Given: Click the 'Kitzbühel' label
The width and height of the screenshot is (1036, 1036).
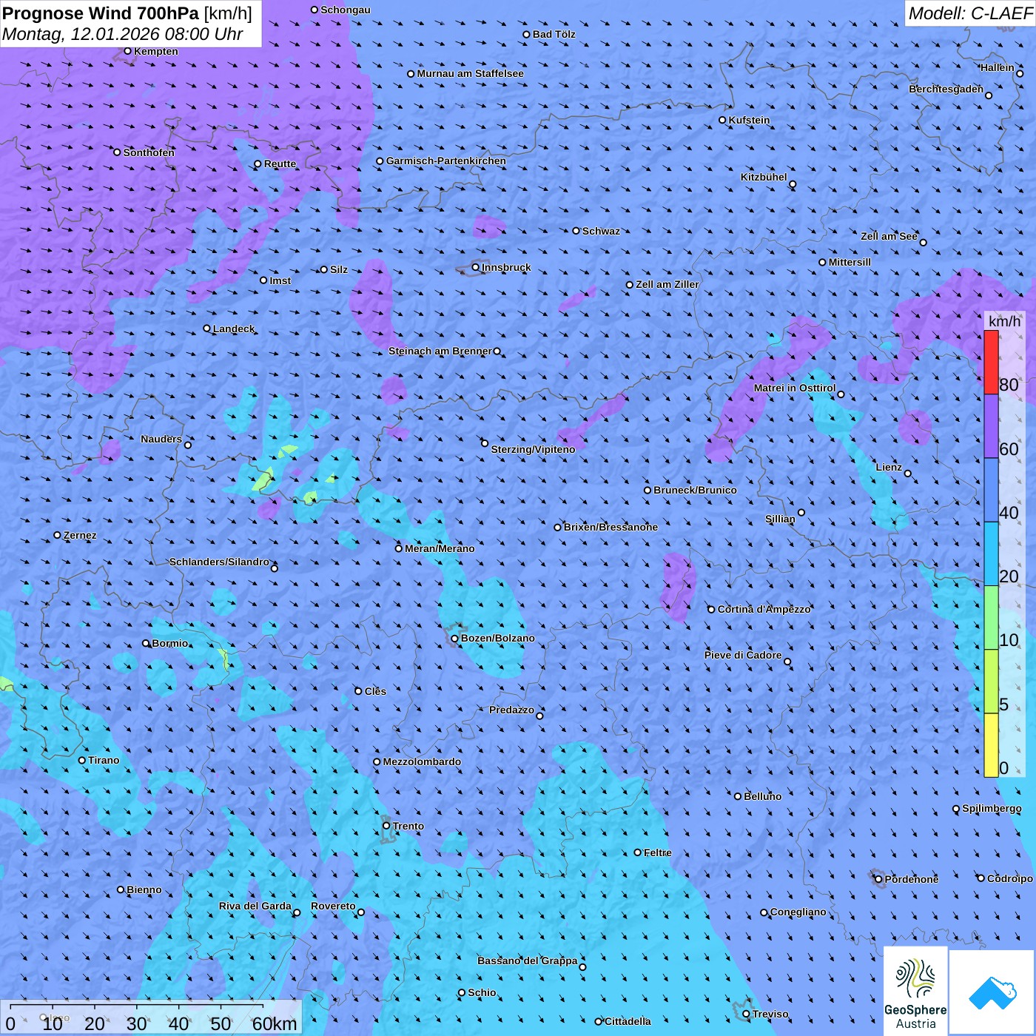Looking at the screenshot, I should tap(764, 177).
